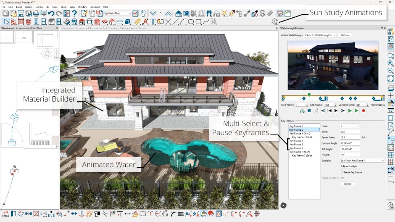This screenshot has height=222, width=395.
Task: Start recording the walkthrough
Action: (x=364, y=110)
